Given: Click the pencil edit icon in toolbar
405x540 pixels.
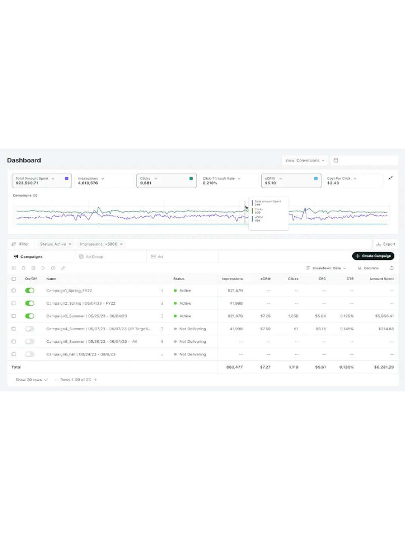Looking at the screenshot, I should tap(63, 268).
